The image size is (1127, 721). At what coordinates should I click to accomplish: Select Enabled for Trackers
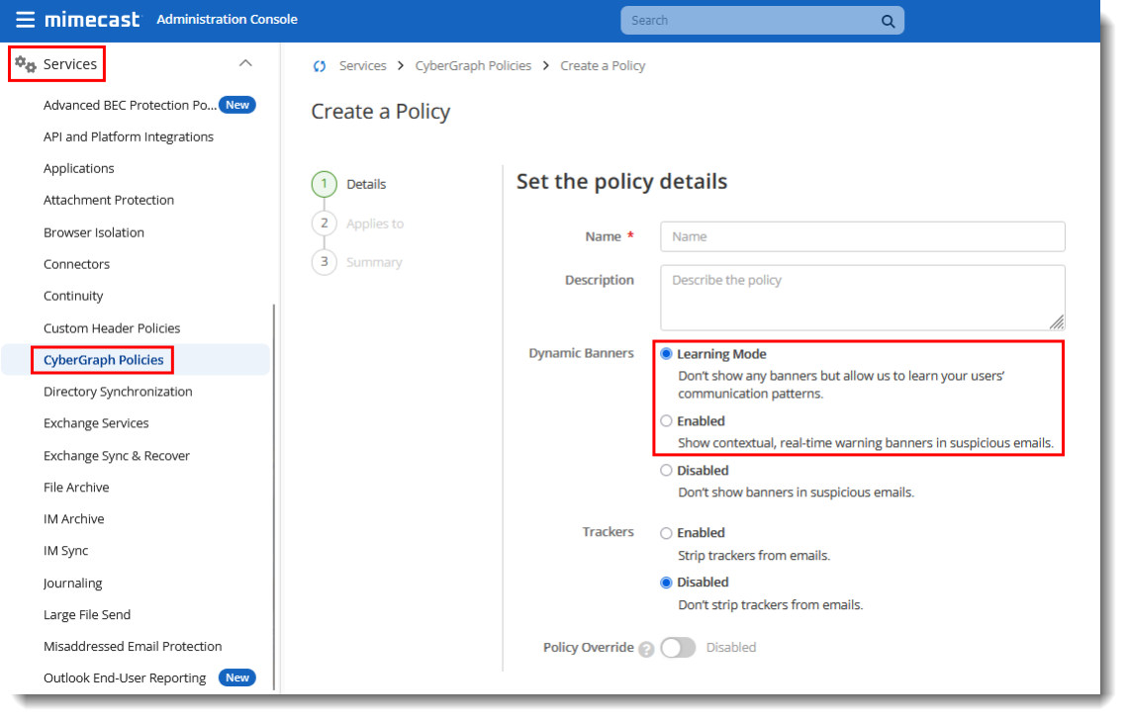click(x=666, y=533)
